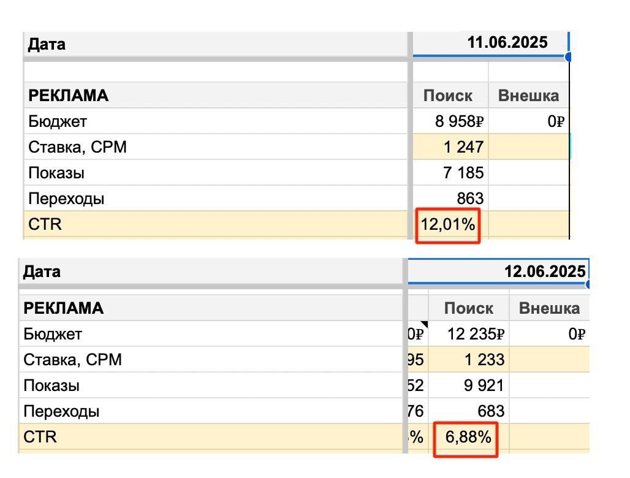Click the Внешка header under 11.06.2025

point(528,96)
